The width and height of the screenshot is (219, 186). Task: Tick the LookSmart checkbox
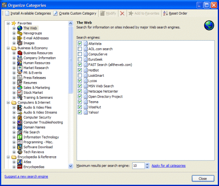(x=80, y=76)
